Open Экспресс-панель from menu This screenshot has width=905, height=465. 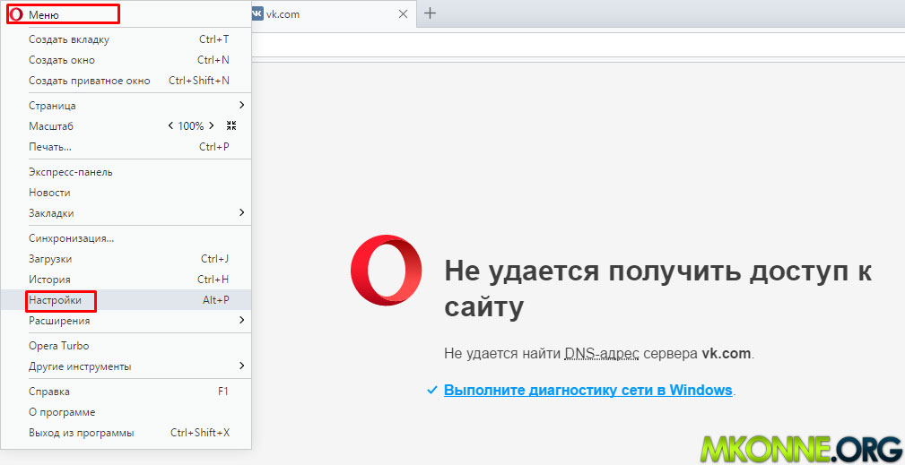click(x=126, y=172)
